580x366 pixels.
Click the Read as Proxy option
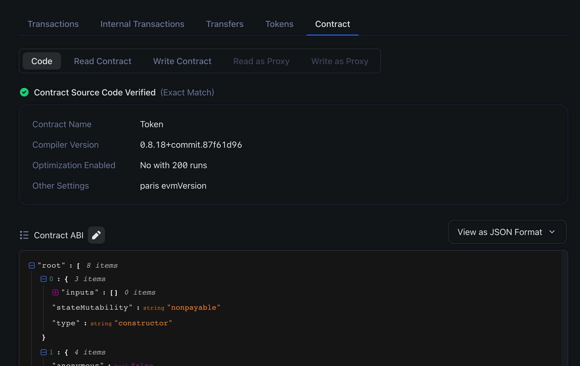(x=261, y=61)
